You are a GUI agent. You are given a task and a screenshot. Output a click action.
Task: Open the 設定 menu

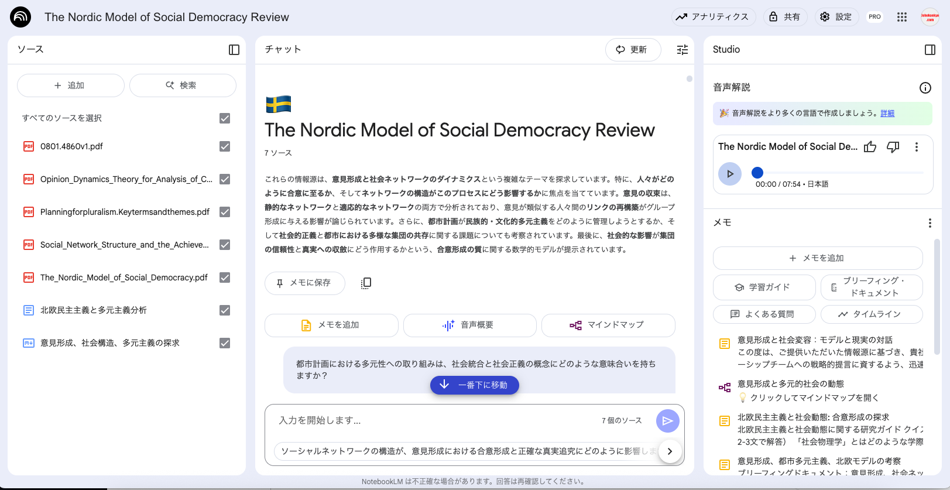click(x=836, y=17)
